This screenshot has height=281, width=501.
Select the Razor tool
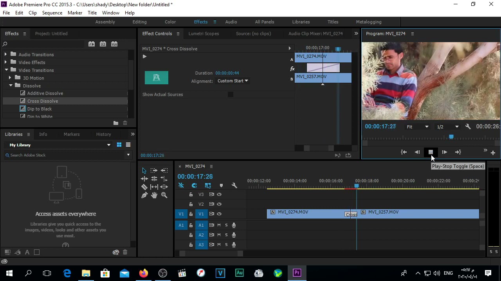click(144, 187)
